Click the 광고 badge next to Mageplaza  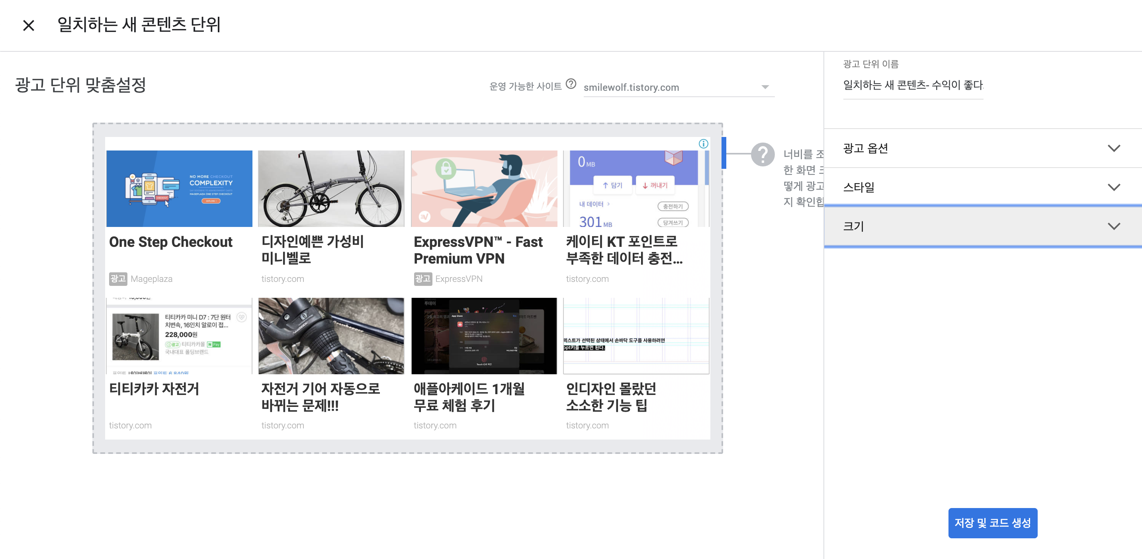tap(118, 279)
